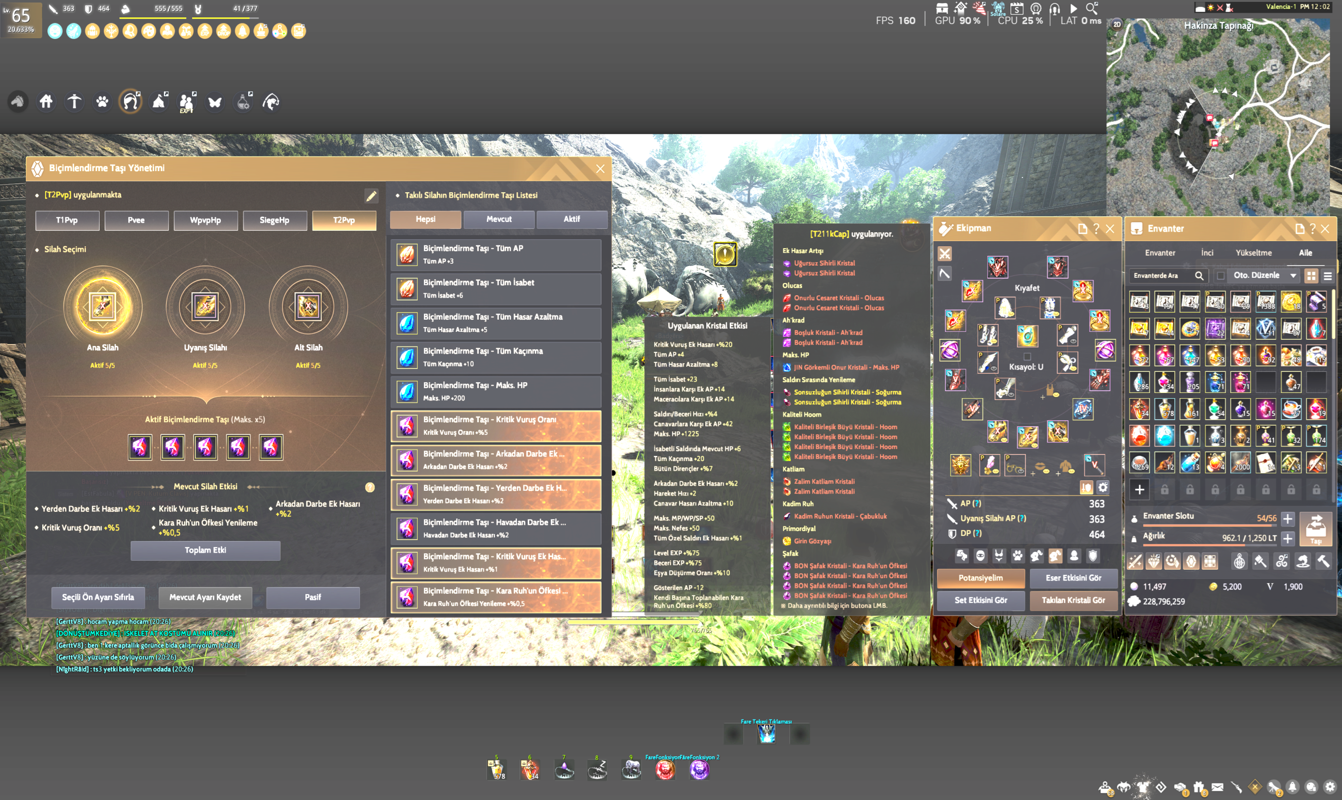Select Alt Silah weapon option
Screen dimensions: 1342x800
click(308, 306)
